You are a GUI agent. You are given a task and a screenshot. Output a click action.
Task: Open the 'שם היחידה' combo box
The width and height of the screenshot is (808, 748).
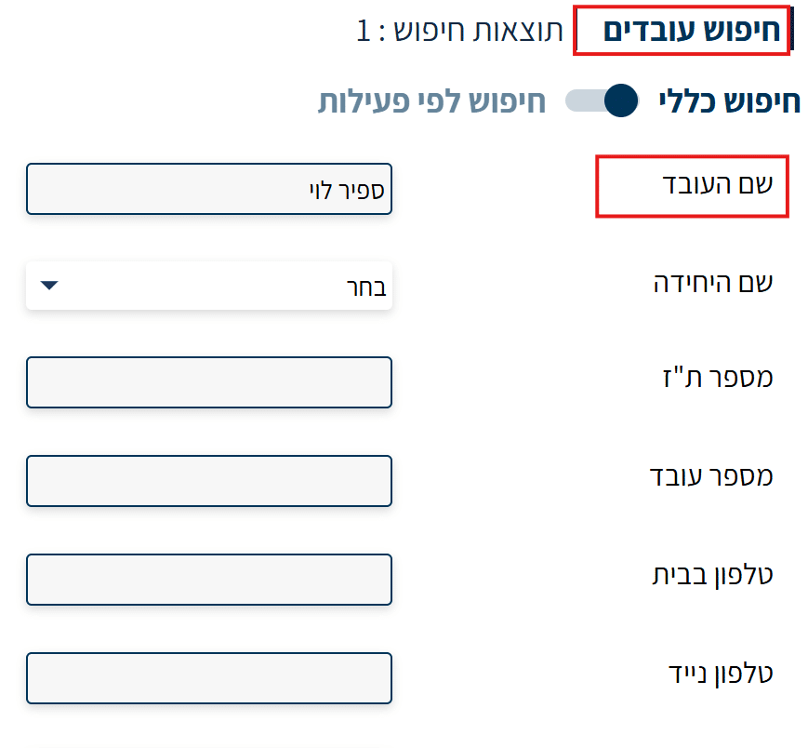pyautogui.click(x=209, y=287)
